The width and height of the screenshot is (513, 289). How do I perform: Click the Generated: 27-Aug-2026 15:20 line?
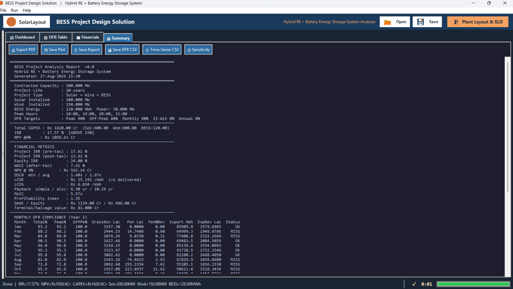[47, 76]
